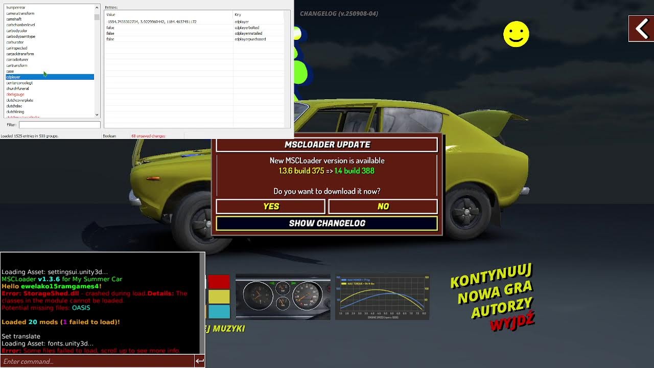Screen dimensions: 654x368
Task: Select the carbodypainttype group
Action: point(21,36)
